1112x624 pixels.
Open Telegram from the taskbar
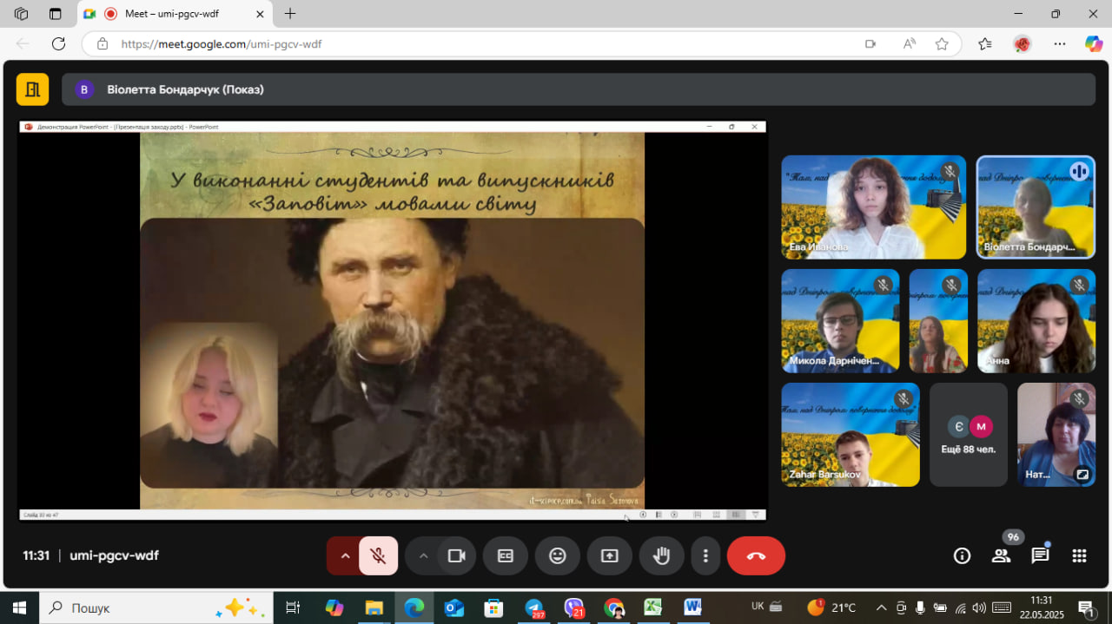[534, 608]
